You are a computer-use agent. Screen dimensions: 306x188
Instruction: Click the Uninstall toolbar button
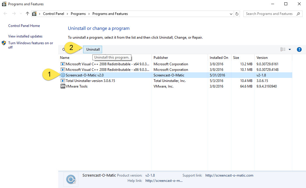[x=93, y=49]
